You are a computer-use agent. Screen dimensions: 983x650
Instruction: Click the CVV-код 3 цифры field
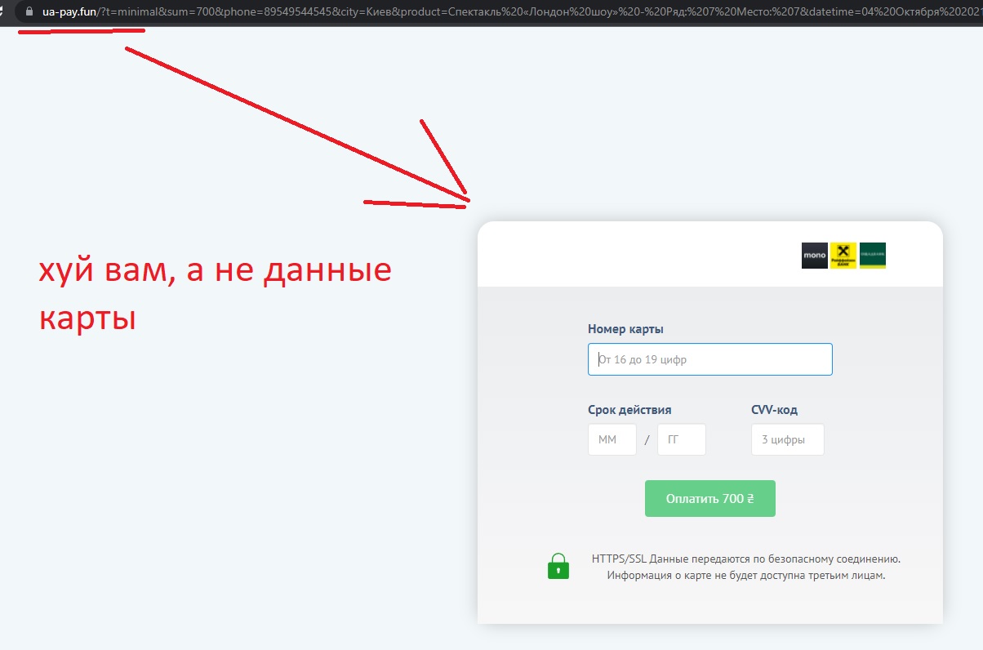787,439
